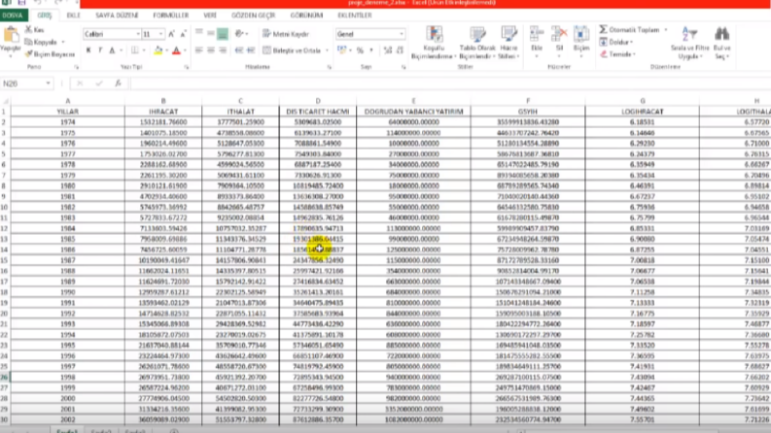The image size is (771, 433).
Task: Decrease indent in alignment group
Action: [239, 50]
